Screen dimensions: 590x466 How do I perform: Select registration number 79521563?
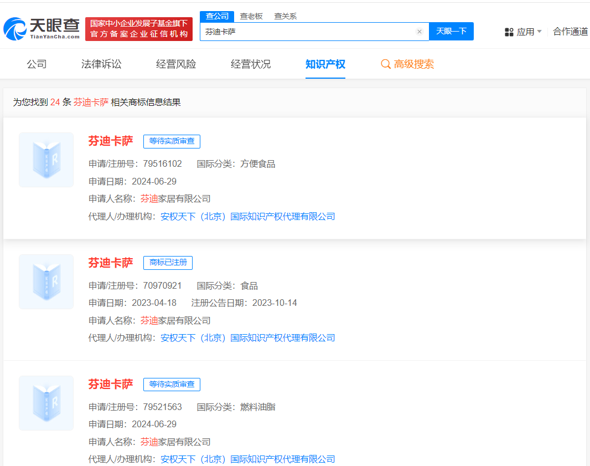tap(163, 407)
